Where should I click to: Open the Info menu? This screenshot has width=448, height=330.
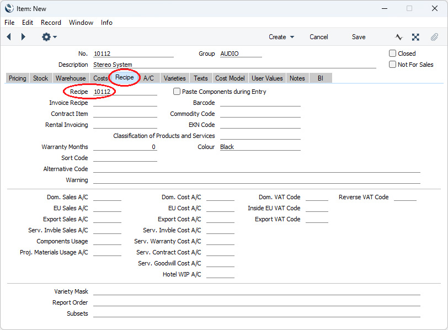pos(106,23)
